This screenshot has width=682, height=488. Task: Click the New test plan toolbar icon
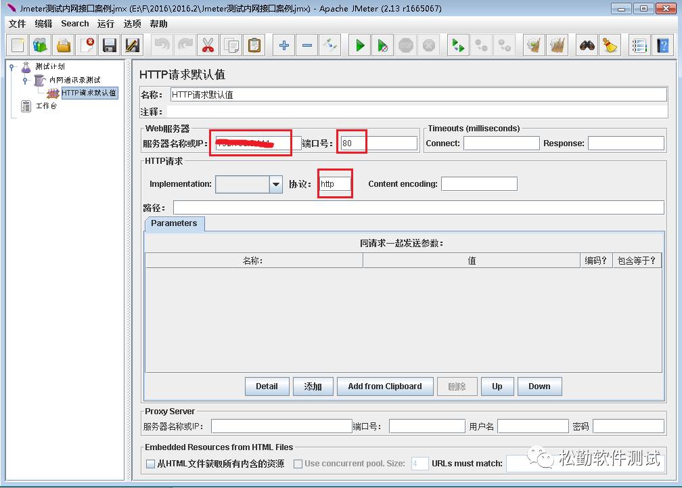pos(18,45)
